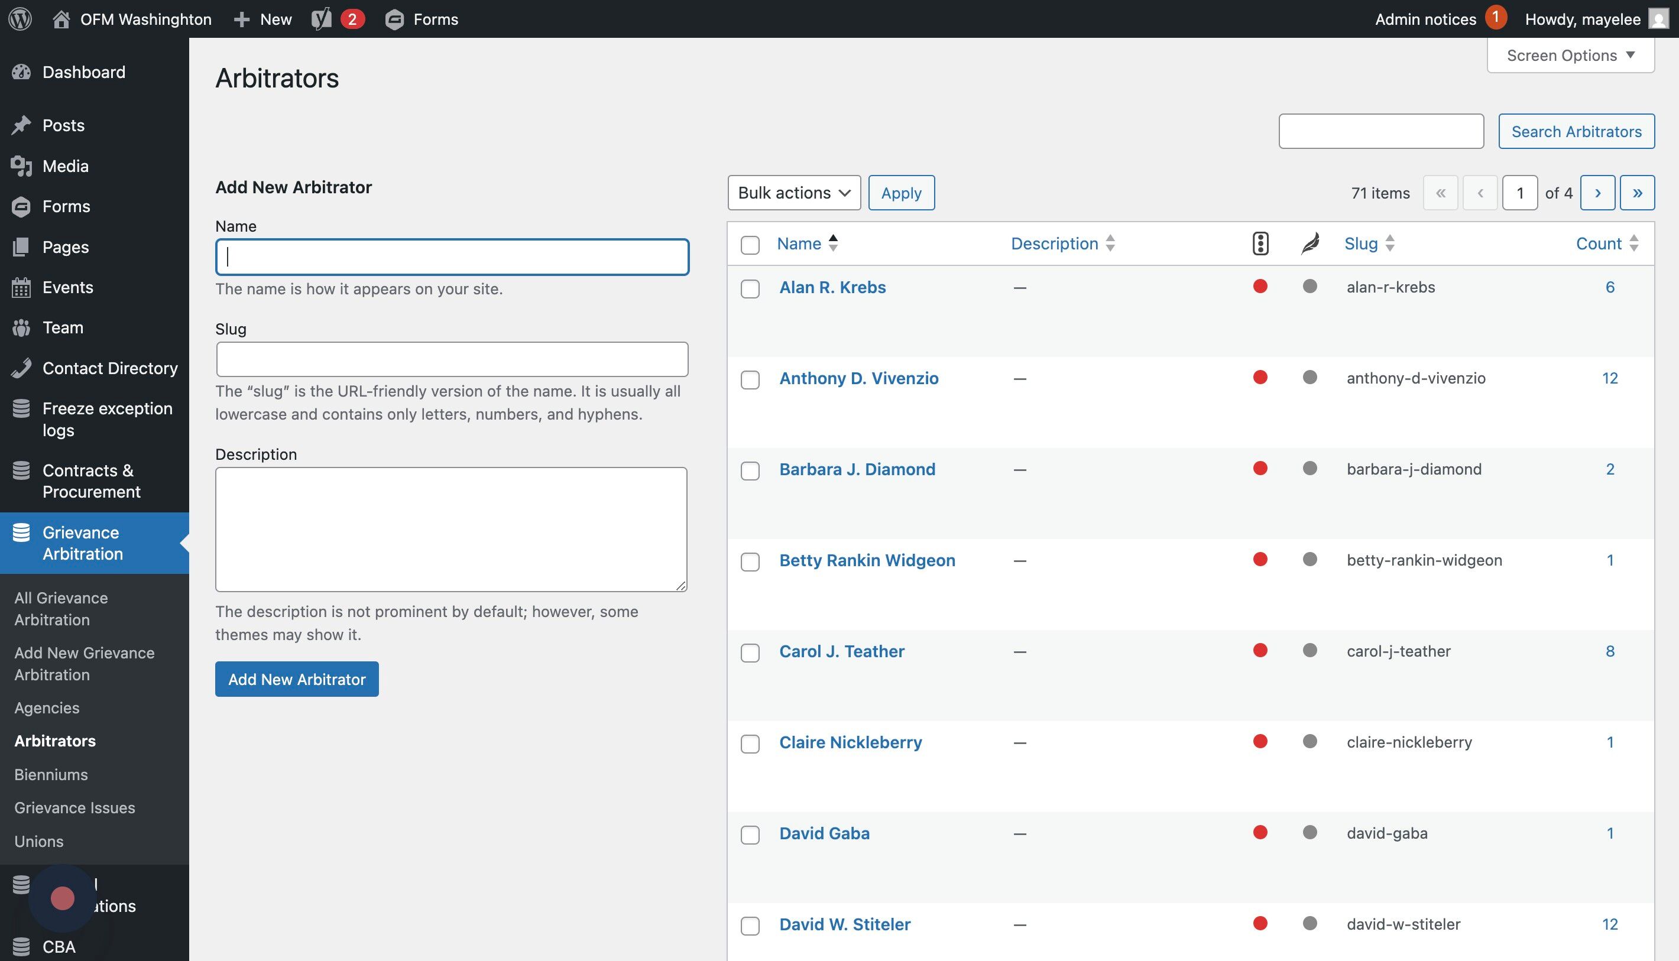This screenshot has height=961, width=1679.
Task: Click the Dashboard gauge icon
Action: pyautogui.click(x=21, y=72)
